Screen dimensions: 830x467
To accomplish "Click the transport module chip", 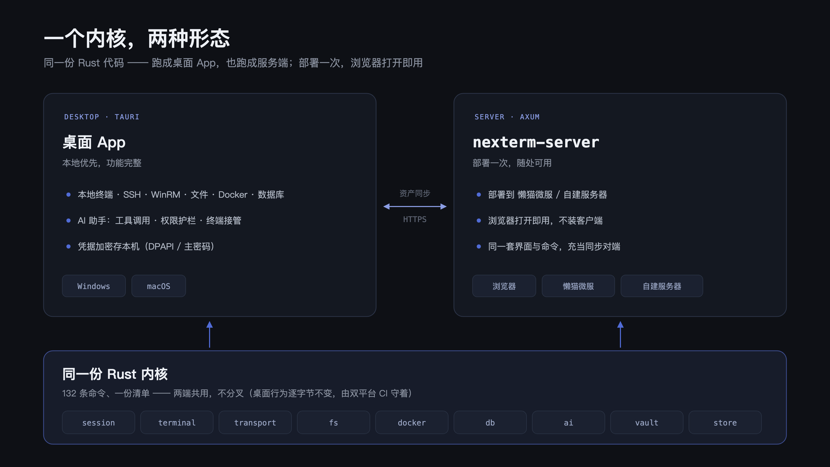I will click(255, 423).
